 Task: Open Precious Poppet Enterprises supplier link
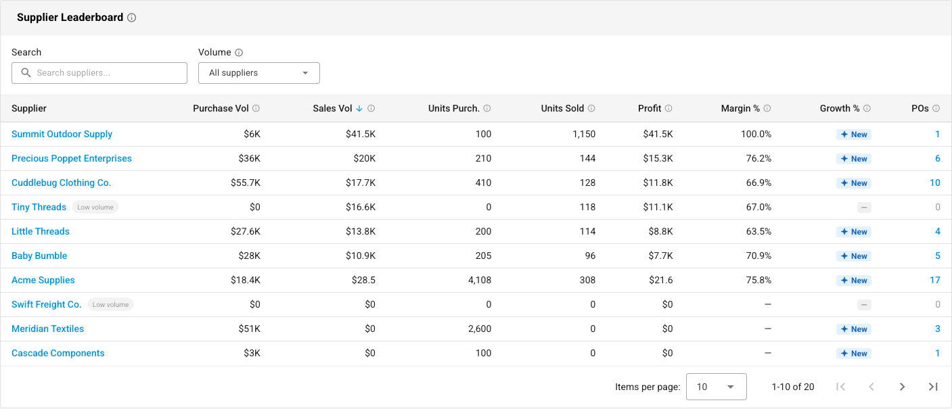click(x=72, y=158)
